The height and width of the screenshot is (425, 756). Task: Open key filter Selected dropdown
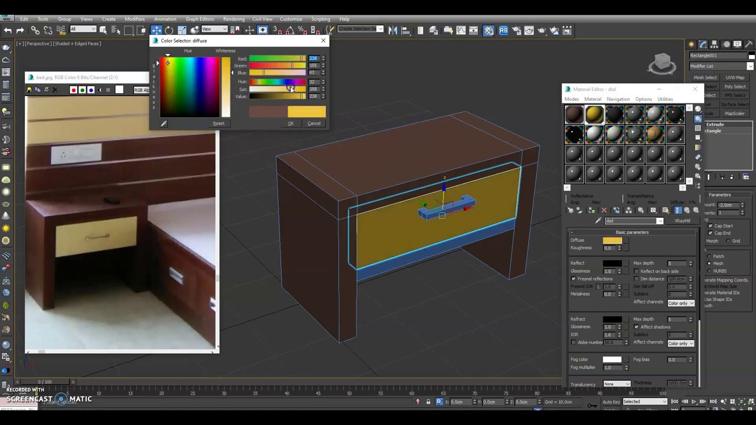644,402
